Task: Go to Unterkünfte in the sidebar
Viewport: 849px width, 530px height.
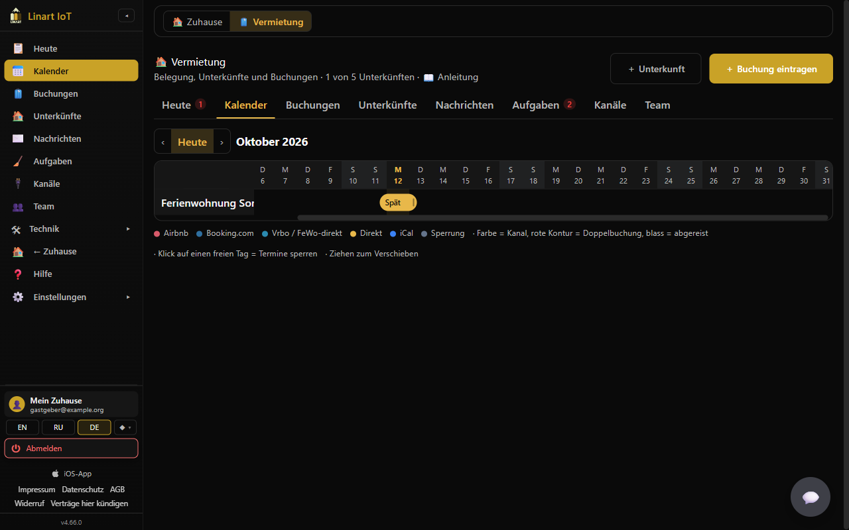Action: pos(71,116)
